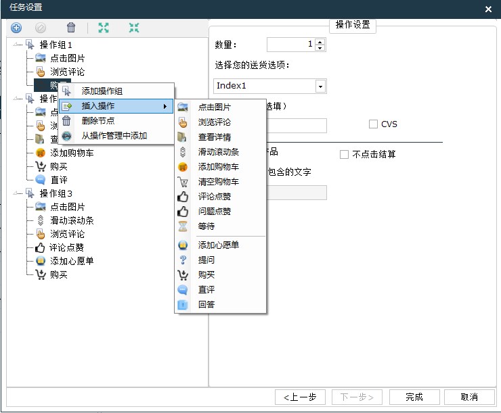Viewport: 501px width, 413px height.
Task: Click the 等待 hourglass icon in submenu
Action: coord(183,226)
